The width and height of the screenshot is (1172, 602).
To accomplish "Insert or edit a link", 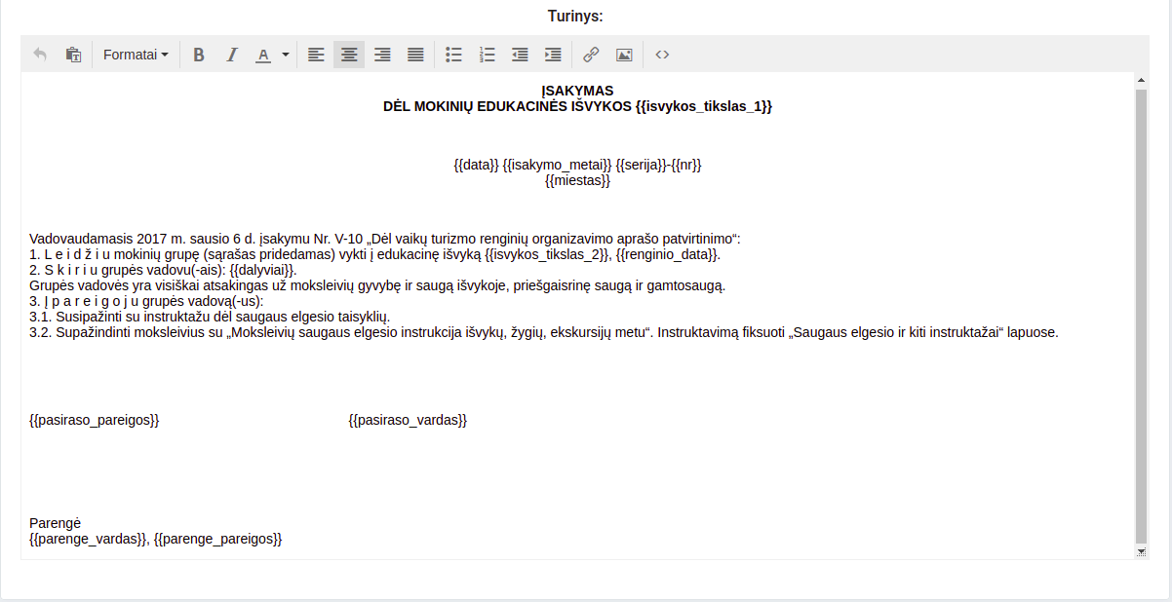I will click(x=591, y=55).
